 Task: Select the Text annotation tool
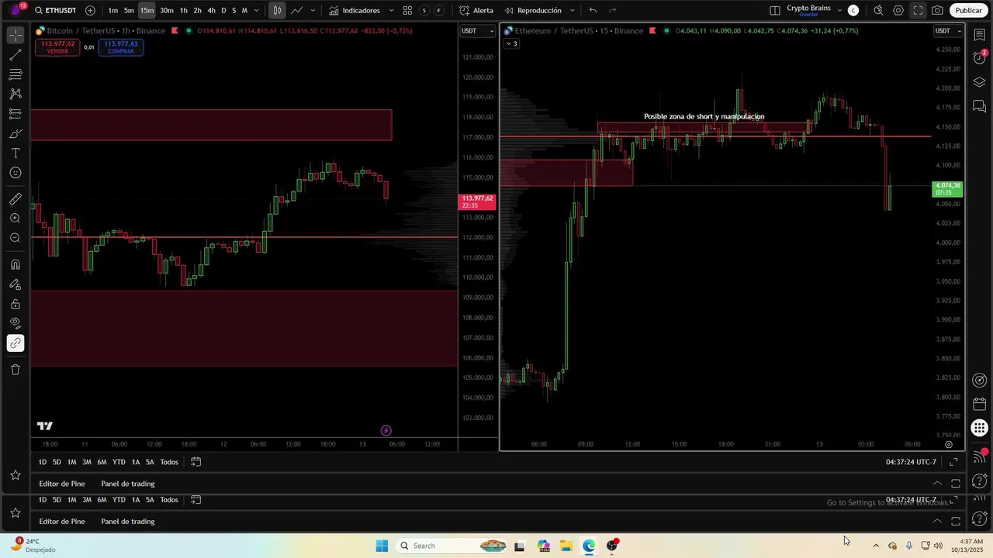pos(16,153)
